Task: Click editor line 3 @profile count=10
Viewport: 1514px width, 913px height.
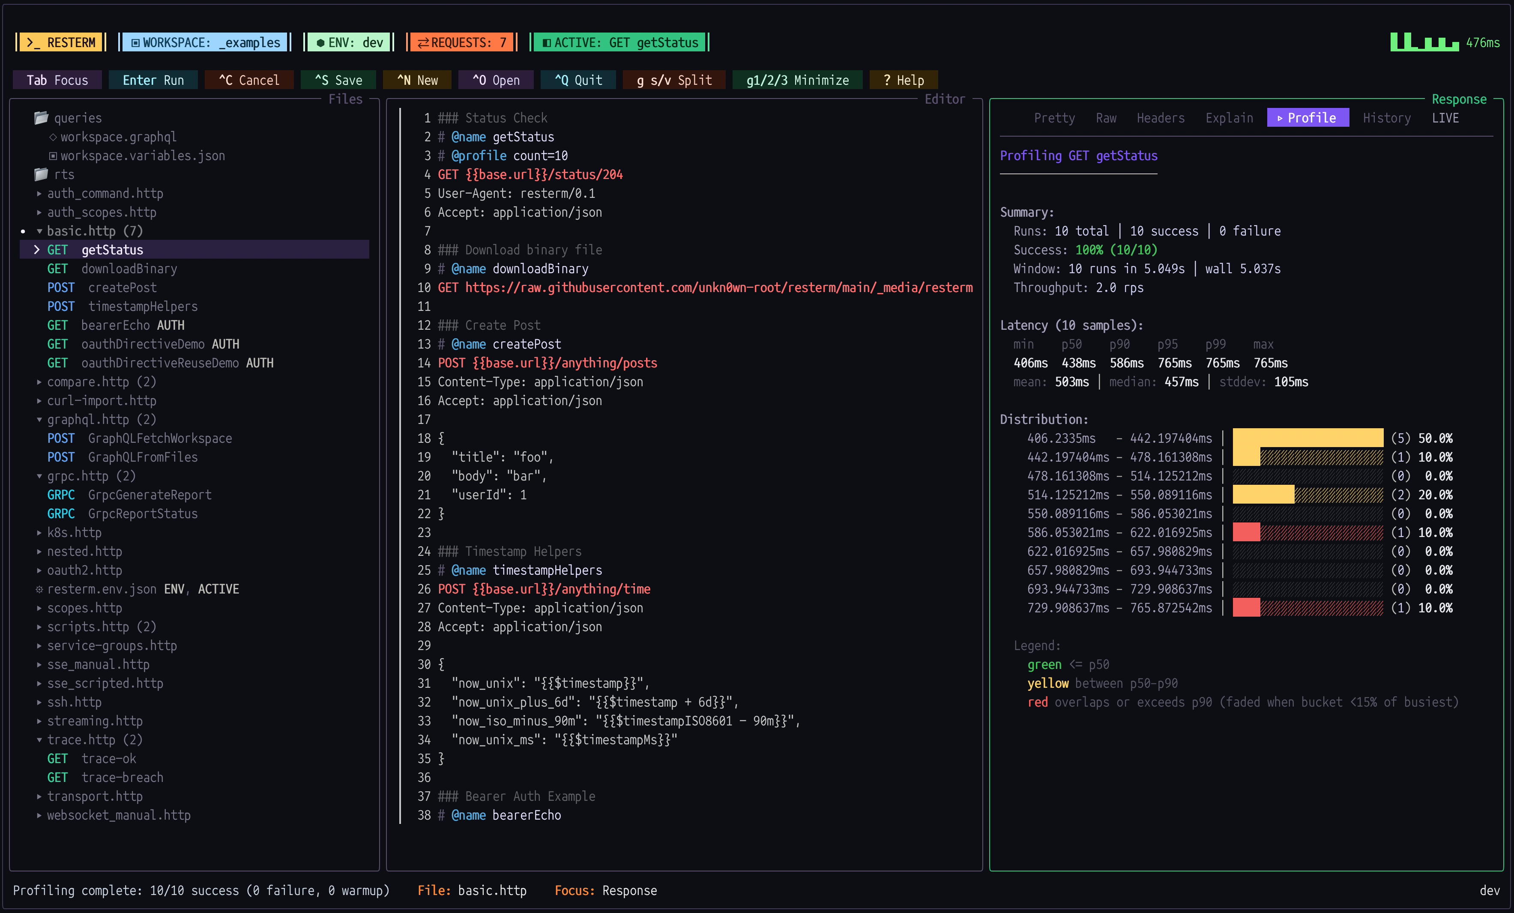Action: pos(503,155)
